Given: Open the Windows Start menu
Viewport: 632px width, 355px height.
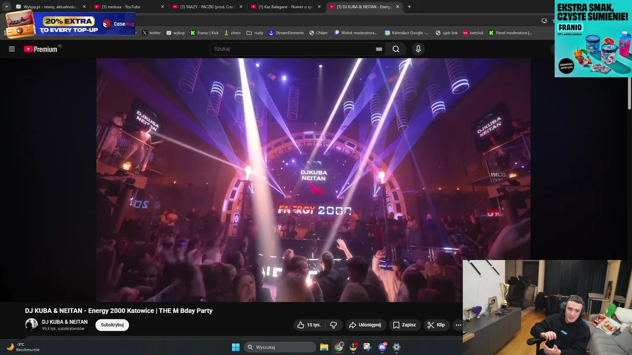Looking at the screenshot, I should click(x=236, y=347).
